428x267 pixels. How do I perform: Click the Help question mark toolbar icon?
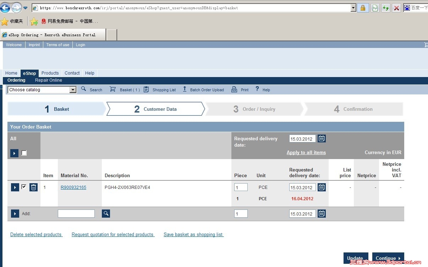pos(257,89)
